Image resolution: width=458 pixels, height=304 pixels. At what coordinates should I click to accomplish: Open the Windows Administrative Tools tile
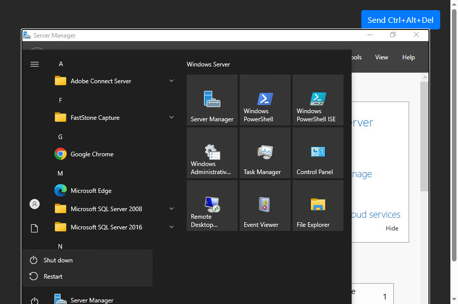click(212, 153)
